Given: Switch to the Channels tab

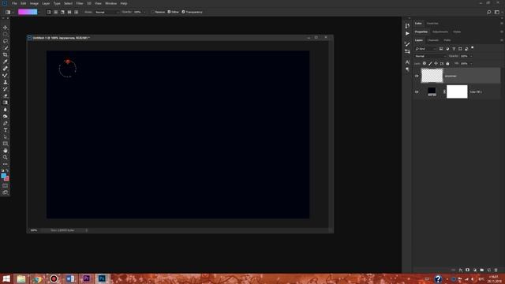Looking at the screenshot, I should point(433,40).
